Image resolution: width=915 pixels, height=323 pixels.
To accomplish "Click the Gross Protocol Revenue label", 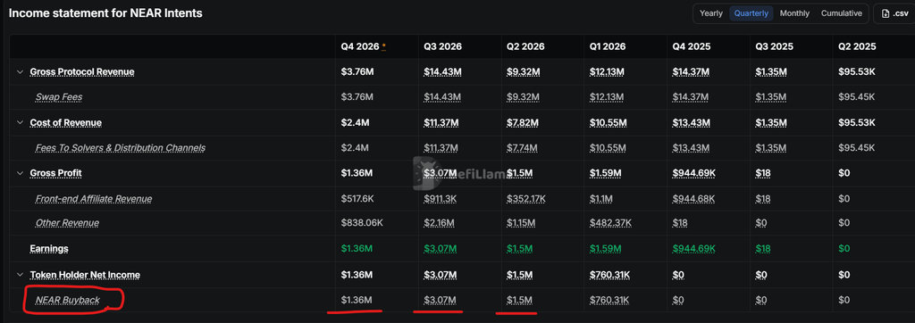I will point(82,72).
